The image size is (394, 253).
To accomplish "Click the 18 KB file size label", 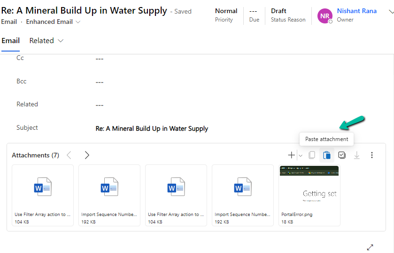I will [287, 222].
